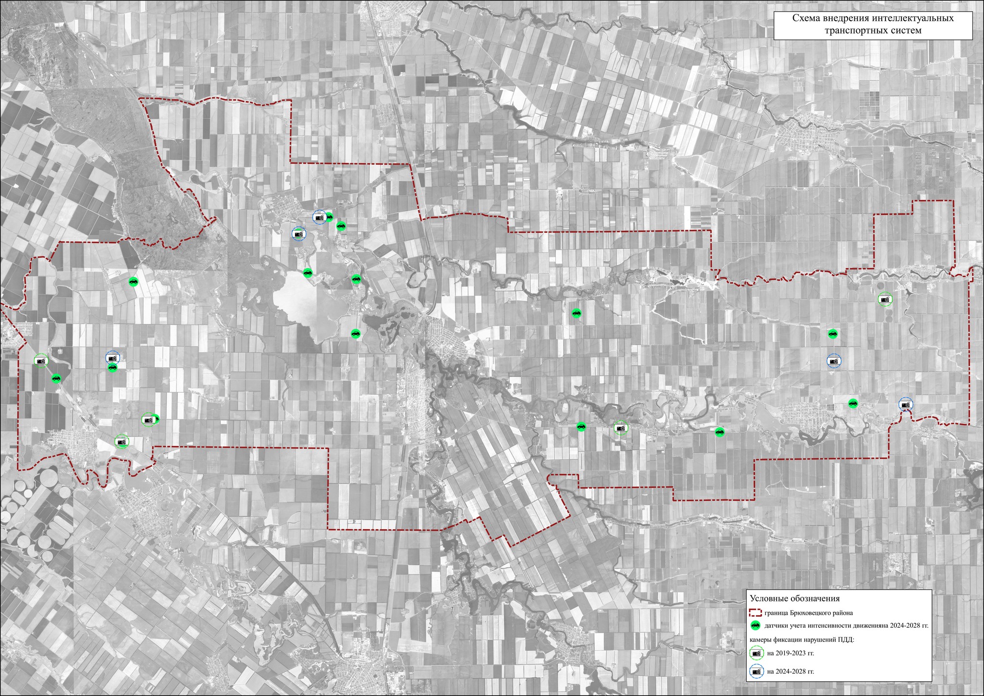Click the 'Условные обозначения' legend heading

[795, 598]
